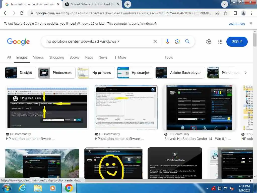
Task: Reload the current page
Action: 22,13
